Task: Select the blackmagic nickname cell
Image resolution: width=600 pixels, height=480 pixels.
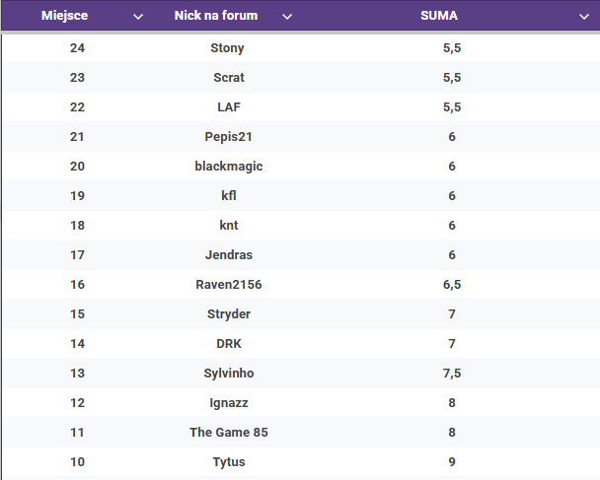Action: [229, 167]
